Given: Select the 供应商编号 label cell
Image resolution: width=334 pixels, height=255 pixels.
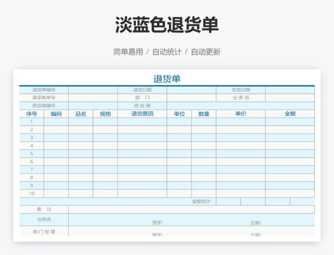Looking at the screenshot, I should tap(44, 106).
